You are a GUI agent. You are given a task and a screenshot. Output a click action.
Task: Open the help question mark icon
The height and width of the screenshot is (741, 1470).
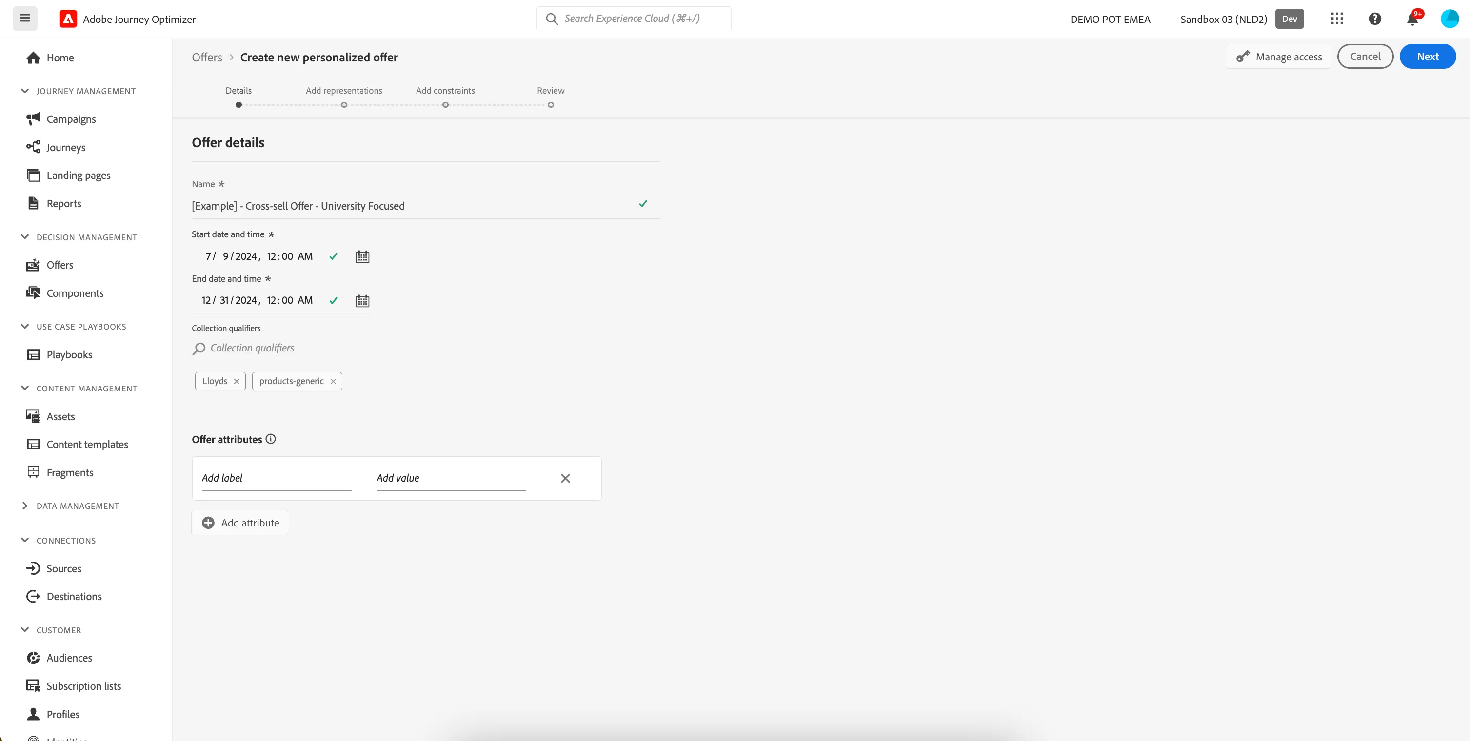pyautogui.click(x=1375, y=19)
